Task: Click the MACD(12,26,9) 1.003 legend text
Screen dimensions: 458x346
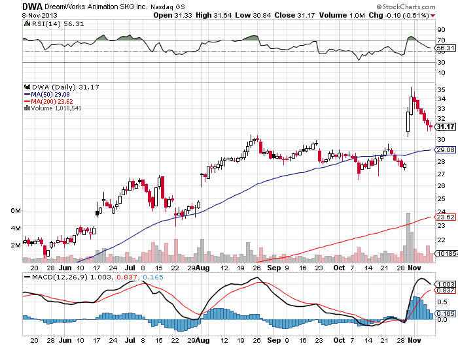Action: (71, 277)
